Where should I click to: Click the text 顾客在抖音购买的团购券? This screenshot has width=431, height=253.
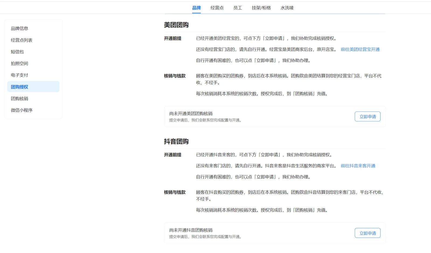[220, 192]
